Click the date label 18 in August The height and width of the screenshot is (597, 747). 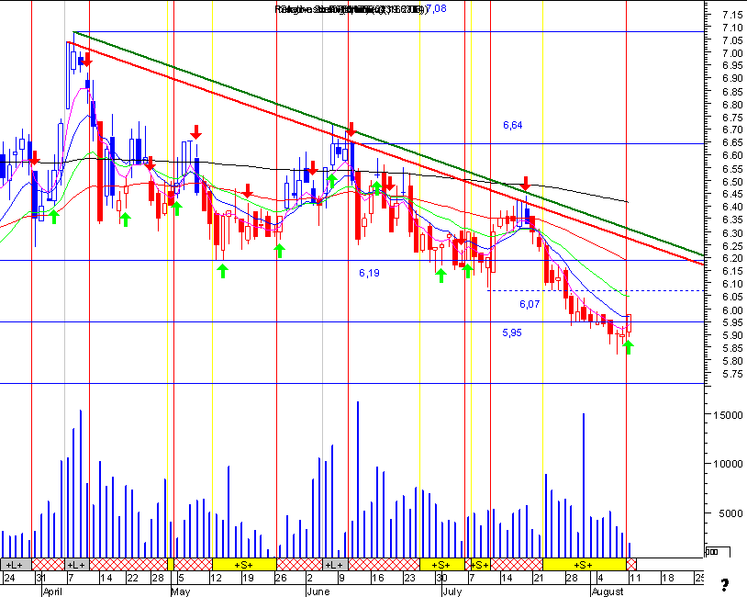(x=668, y=578)
